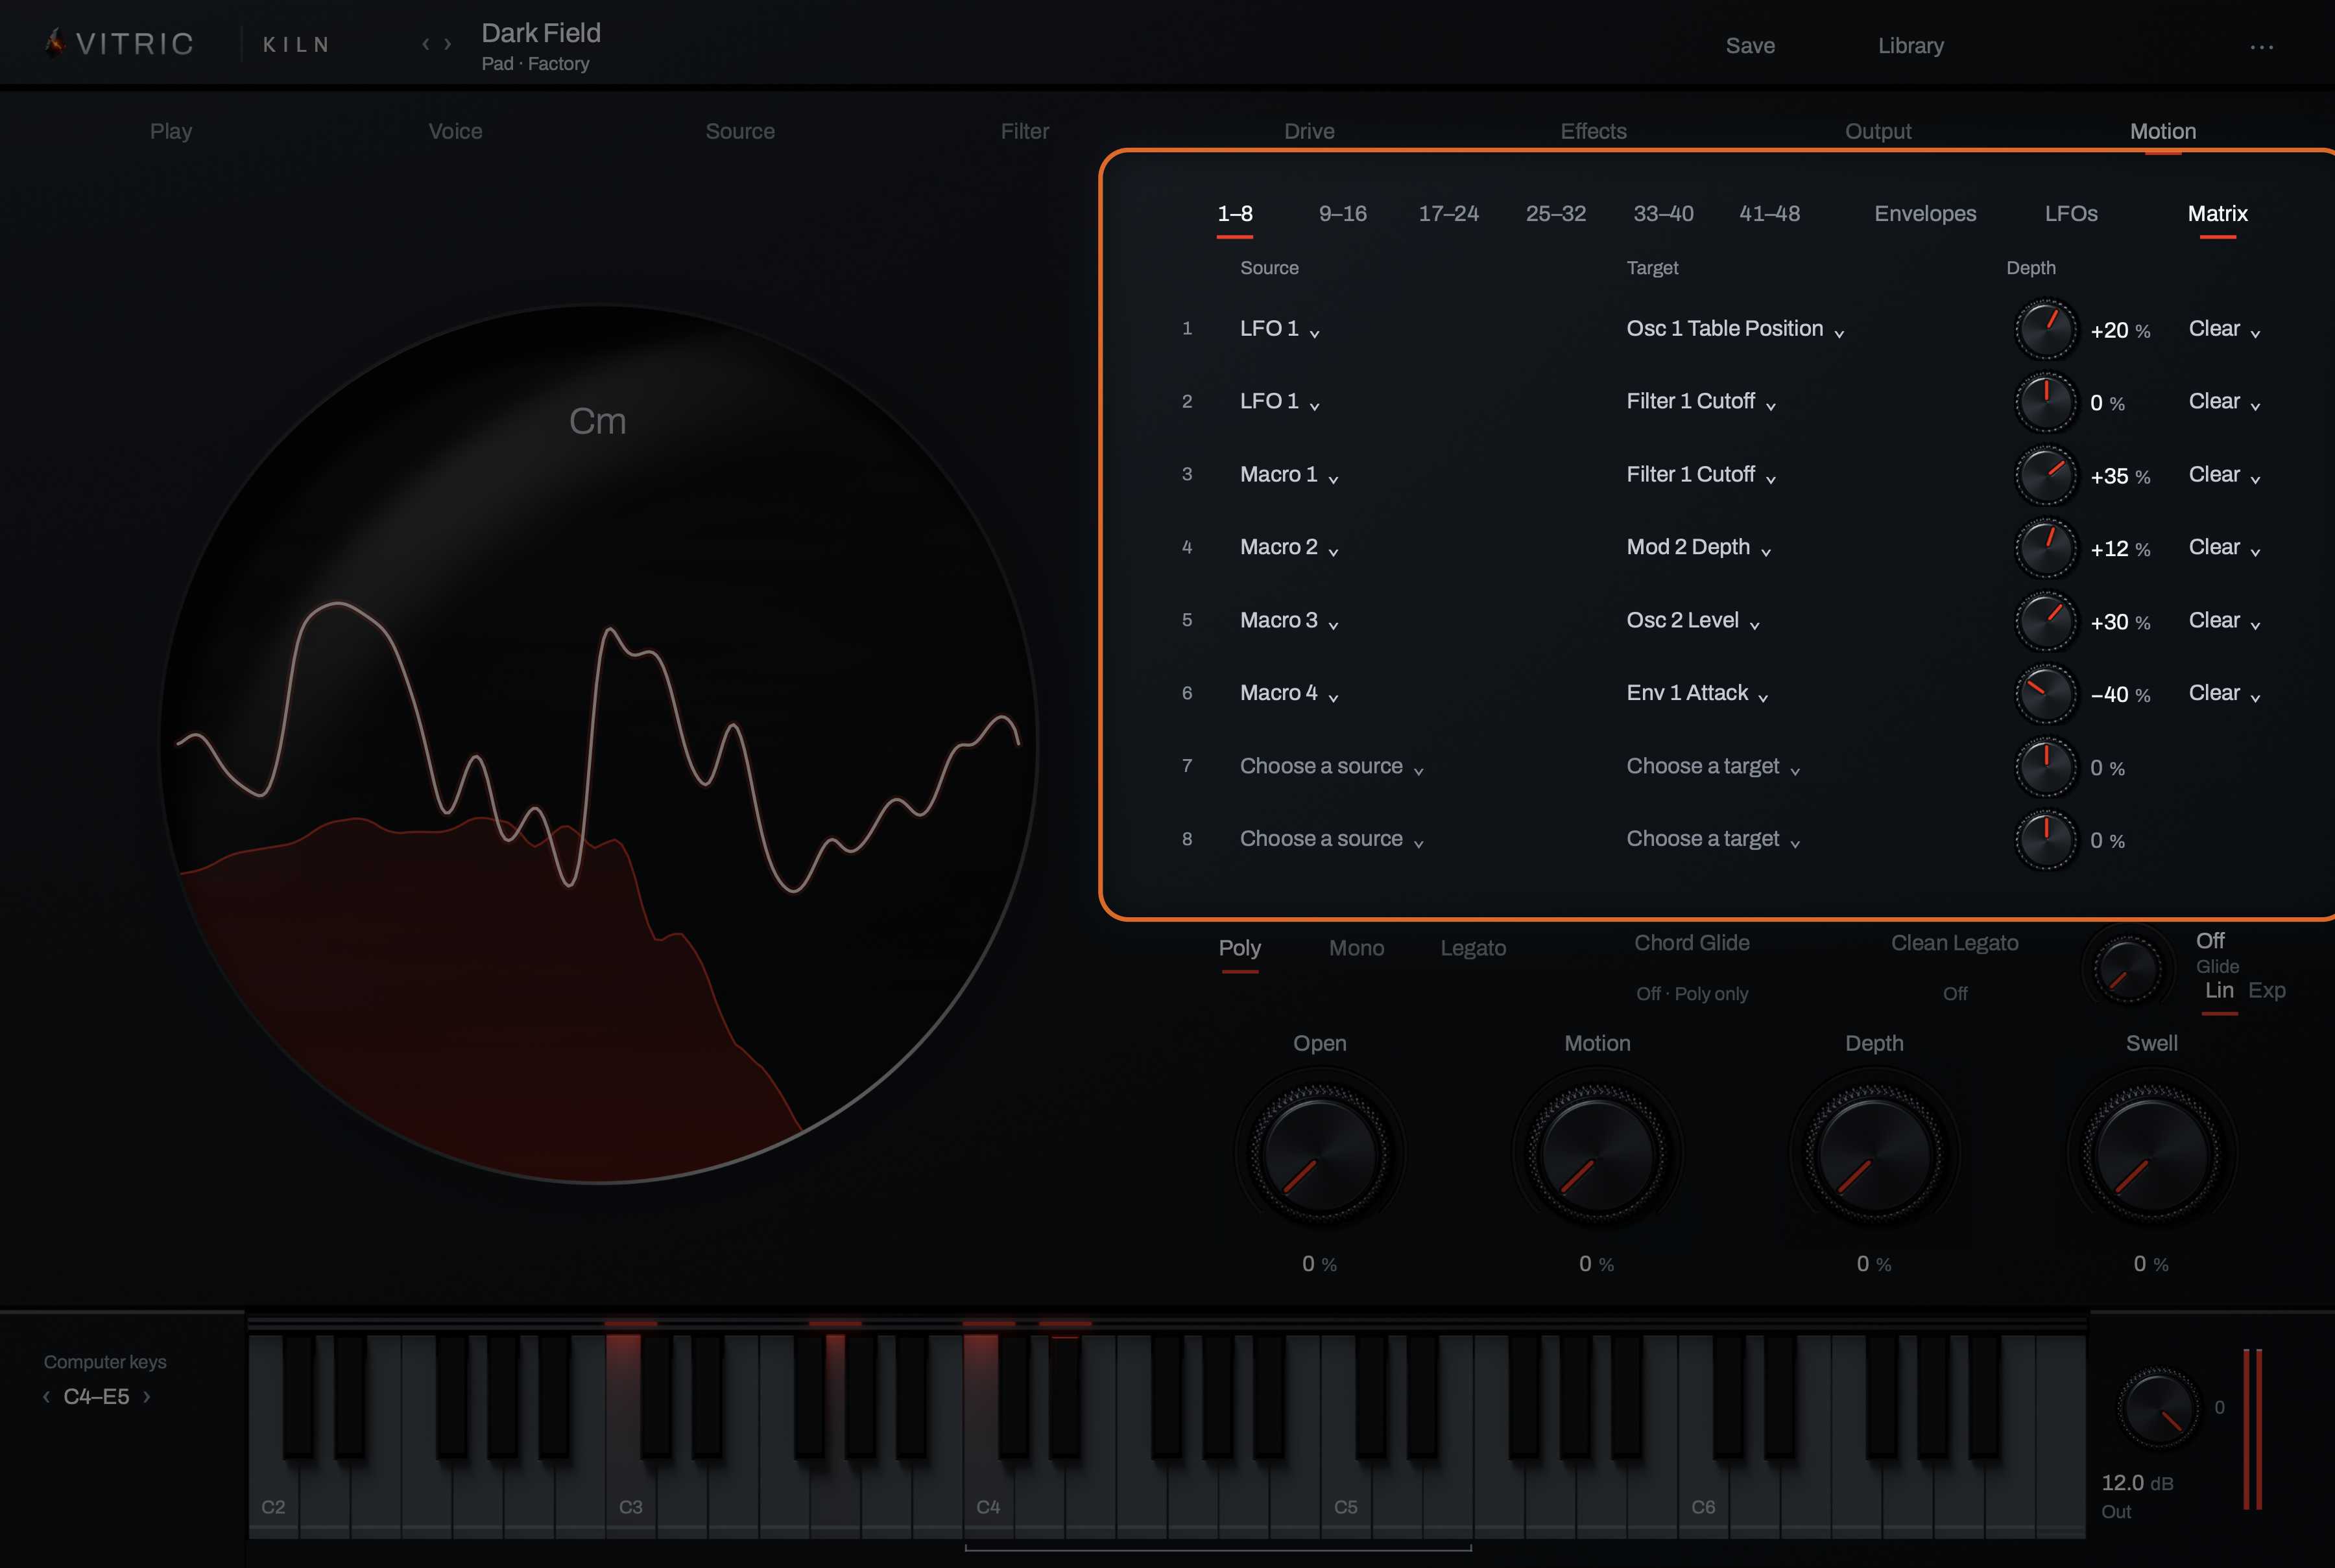The height and width of the screenshot is (1568, 2335).
Task: Open row 7 Choose a source dropdown
Action: [x=1332, y=766]
